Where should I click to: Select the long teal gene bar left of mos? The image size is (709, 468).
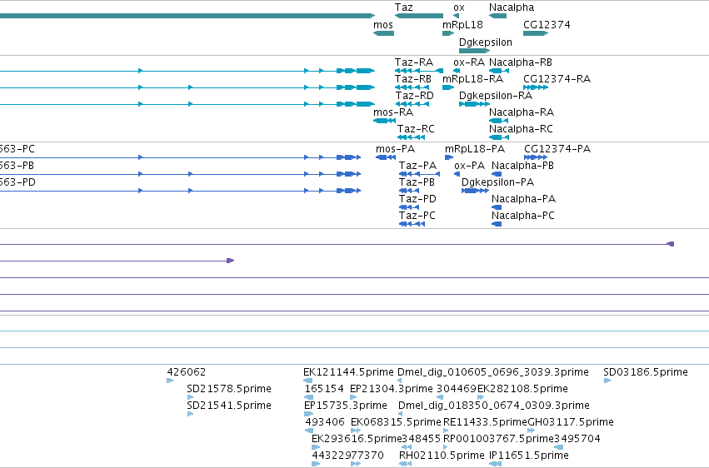(x=187, y=16)
